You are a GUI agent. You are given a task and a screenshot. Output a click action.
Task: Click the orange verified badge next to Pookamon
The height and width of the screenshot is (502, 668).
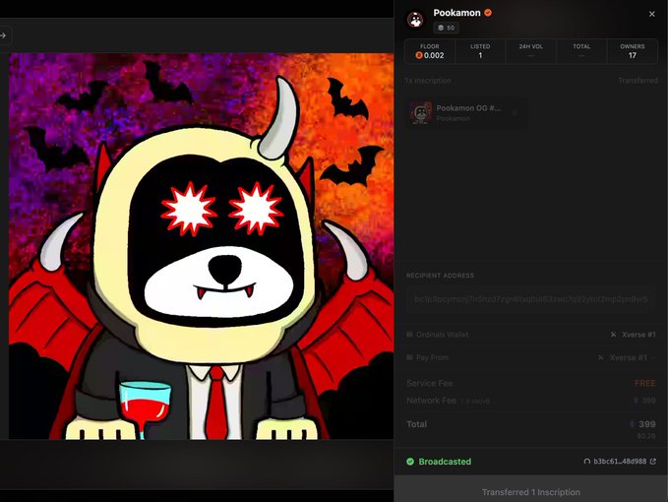click(488, 13)
